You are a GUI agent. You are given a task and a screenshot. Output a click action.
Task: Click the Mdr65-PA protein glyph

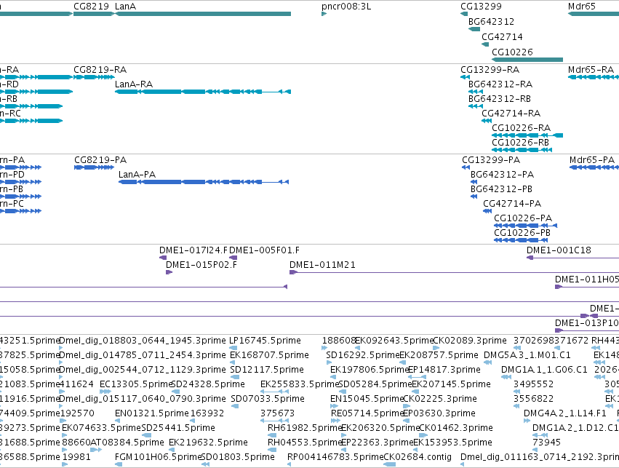pyautogui.click(x=594, y=167)
